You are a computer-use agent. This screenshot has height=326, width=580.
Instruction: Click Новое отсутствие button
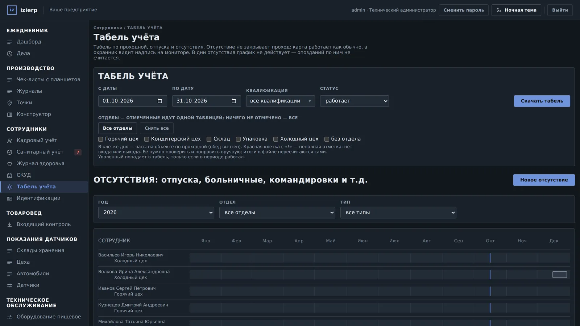pos(544,180)
